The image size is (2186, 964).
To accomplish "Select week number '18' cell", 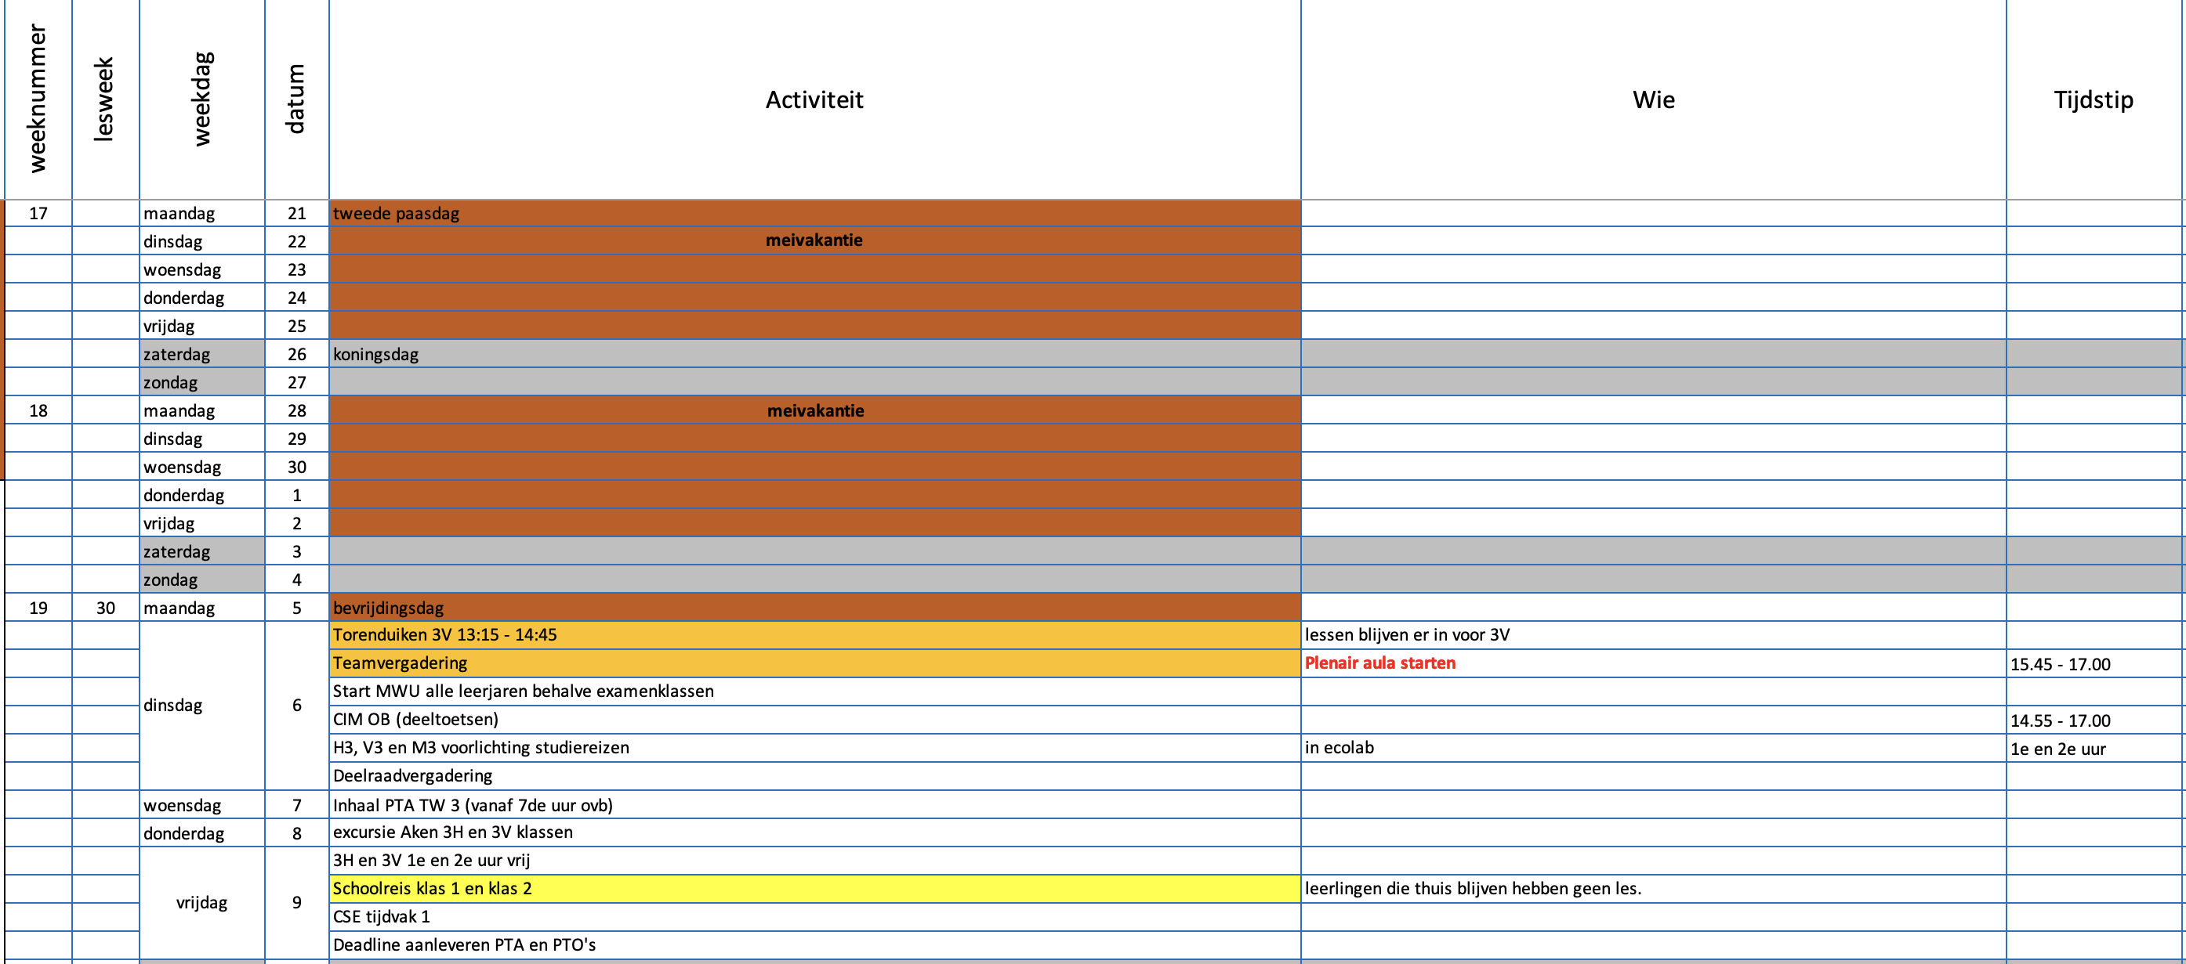I will (x=38, y=410).
